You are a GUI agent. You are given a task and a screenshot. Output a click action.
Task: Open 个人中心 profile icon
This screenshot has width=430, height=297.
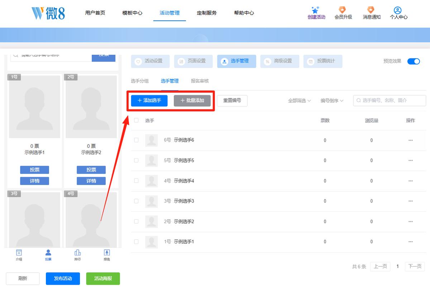[397, 10]
